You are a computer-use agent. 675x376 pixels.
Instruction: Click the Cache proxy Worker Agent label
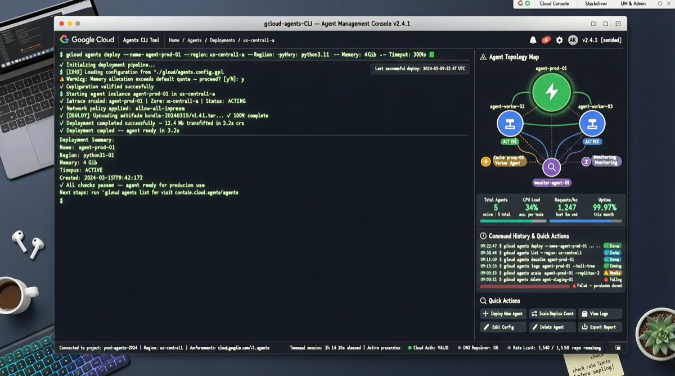(509, 160)
